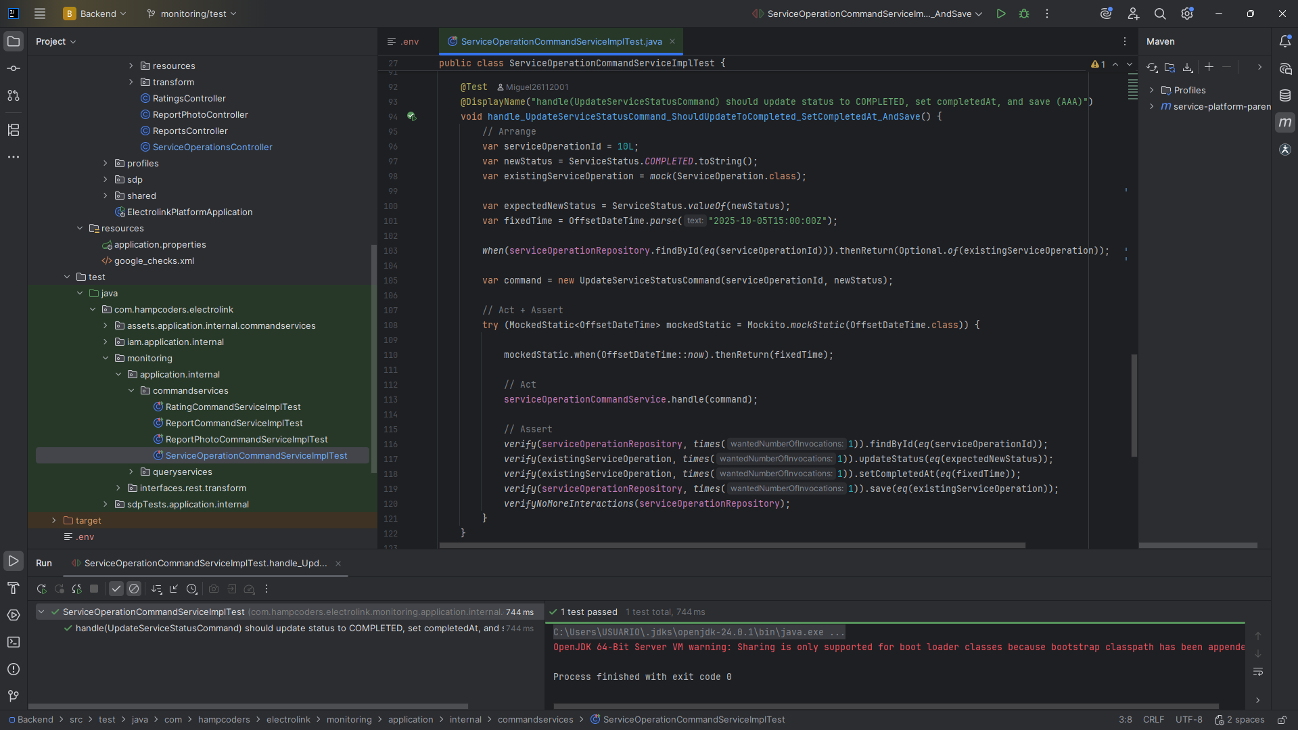This screenshot has height=730, width=1298.
Task: Run the selected configuration with the green play icon
Action: click(x=1001, y=14)
